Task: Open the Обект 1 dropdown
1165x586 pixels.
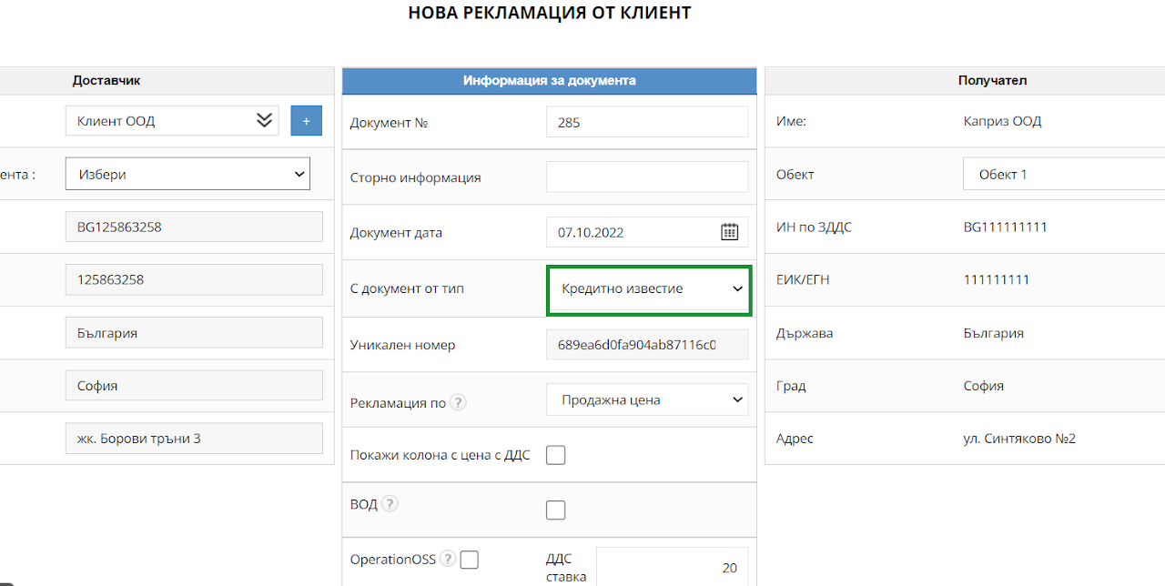Action: [x=1064, y=174]
